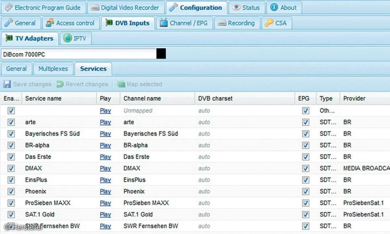Click Play link for SWR Fernsehen BW
Viewport: 390px width, 234px height.
click(x=105, y=226)
